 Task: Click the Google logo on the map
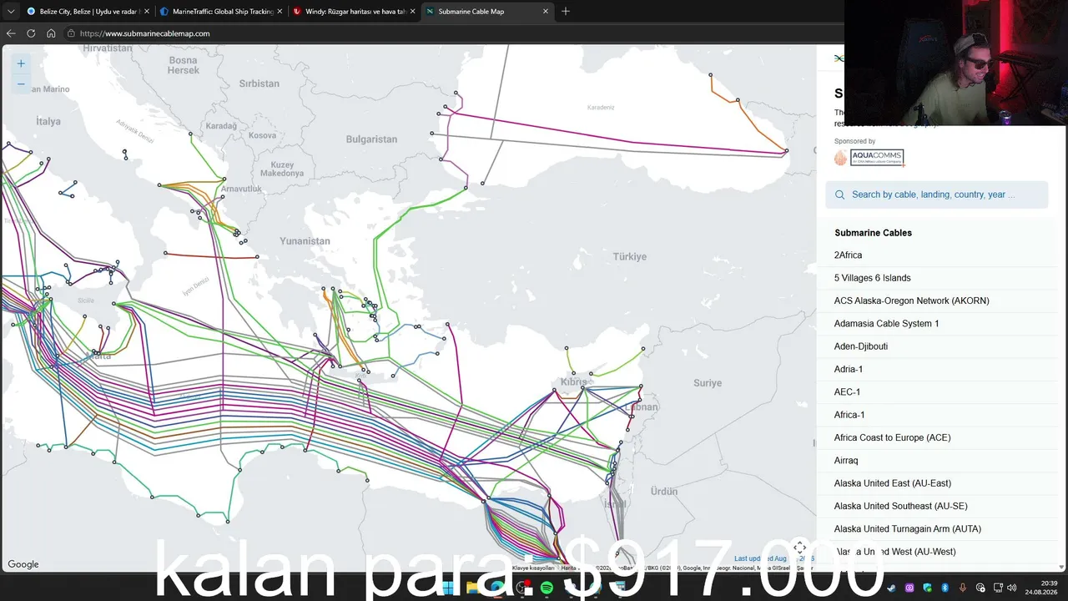(23, 564)
